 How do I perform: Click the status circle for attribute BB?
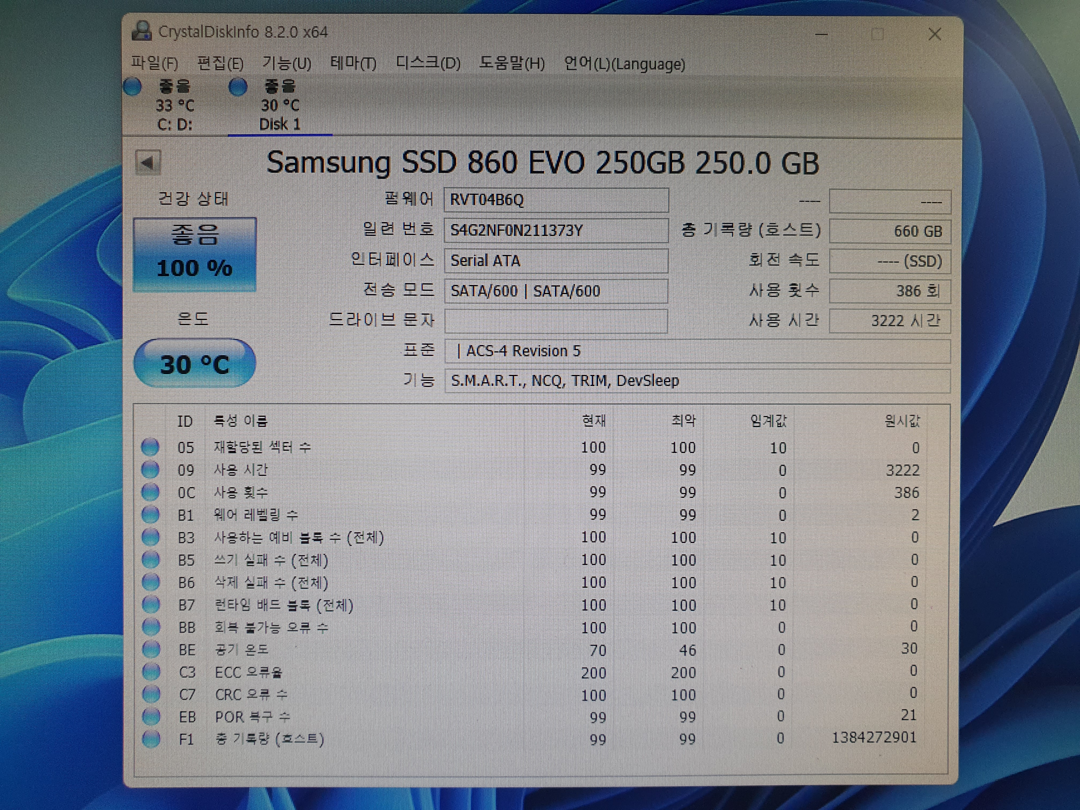click(x=151, y=627)
